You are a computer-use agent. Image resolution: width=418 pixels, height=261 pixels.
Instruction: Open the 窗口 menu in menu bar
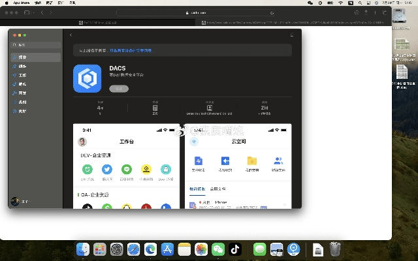pos(61,3)
